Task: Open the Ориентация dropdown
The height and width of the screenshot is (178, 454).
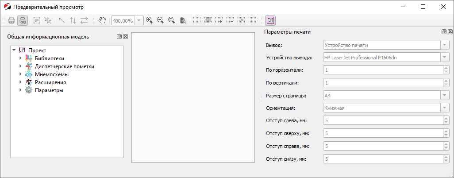Action: 445,108
